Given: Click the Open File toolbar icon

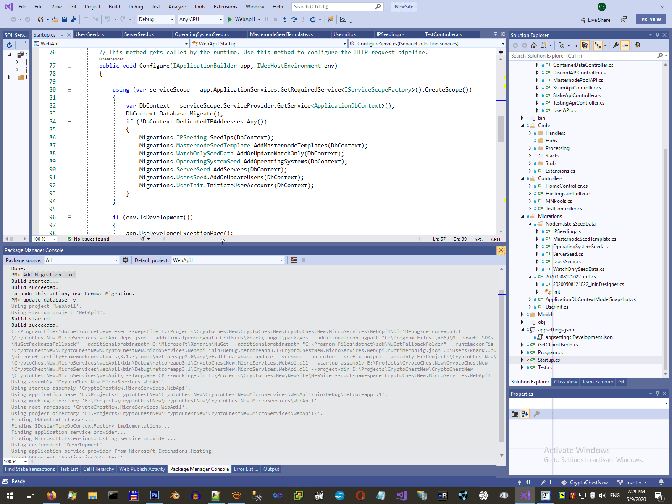Looking at the screenshot, I should 55,19.
